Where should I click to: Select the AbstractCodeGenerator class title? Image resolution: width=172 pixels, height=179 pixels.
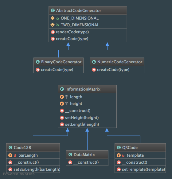tap(79, 10)
